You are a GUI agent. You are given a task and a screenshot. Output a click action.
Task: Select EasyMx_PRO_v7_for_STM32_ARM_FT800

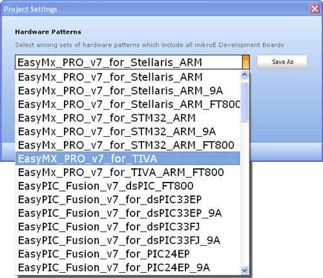[x=128, y=145]
